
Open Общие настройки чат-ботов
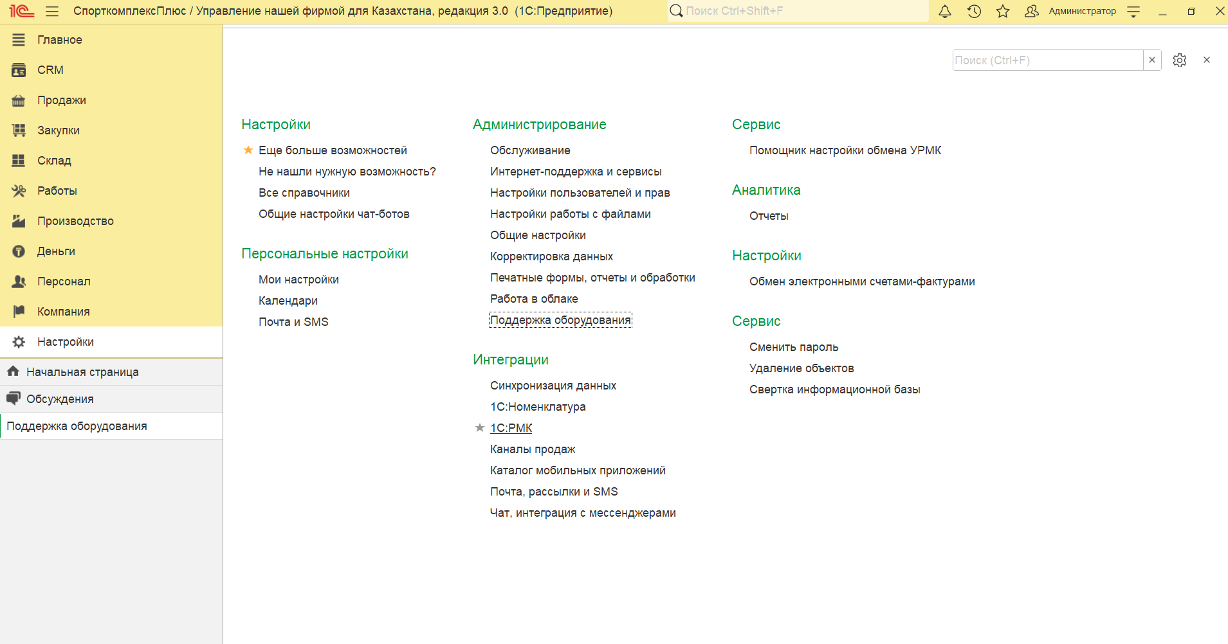334,214
